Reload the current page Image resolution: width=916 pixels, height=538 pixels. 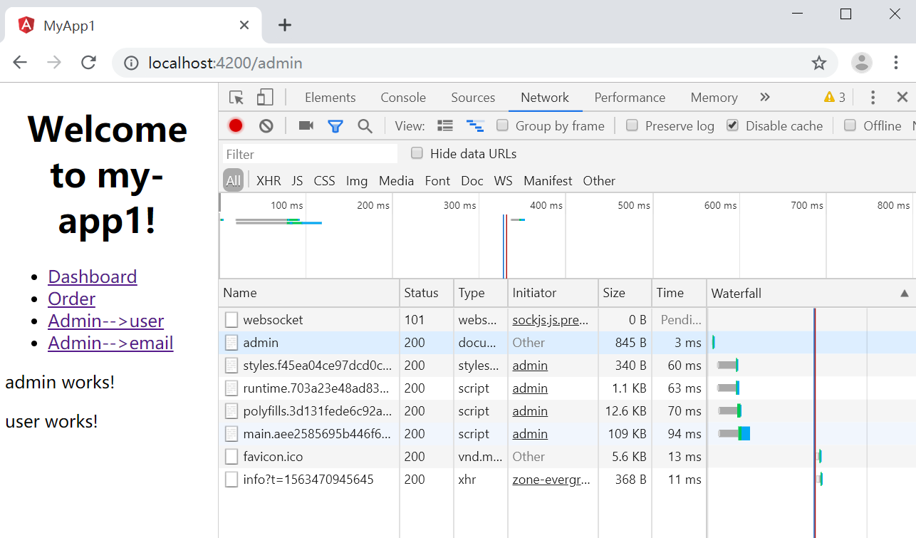click(x=88, y=63)
